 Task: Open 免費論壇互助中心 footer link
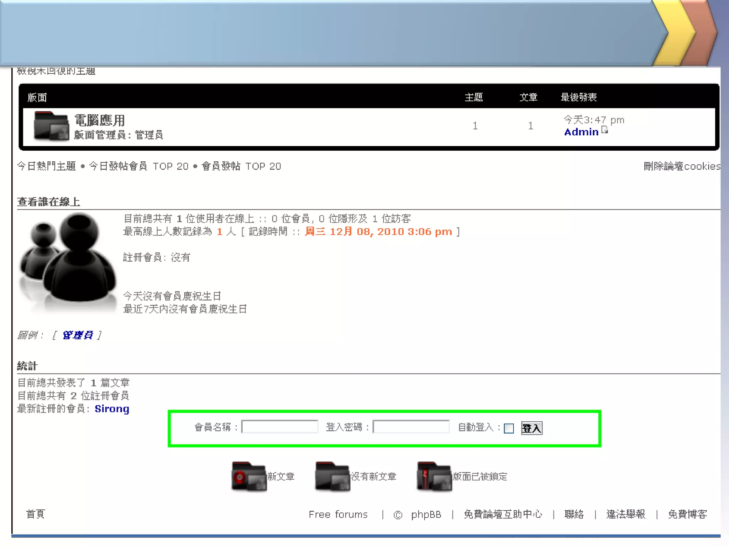(503, 514)
